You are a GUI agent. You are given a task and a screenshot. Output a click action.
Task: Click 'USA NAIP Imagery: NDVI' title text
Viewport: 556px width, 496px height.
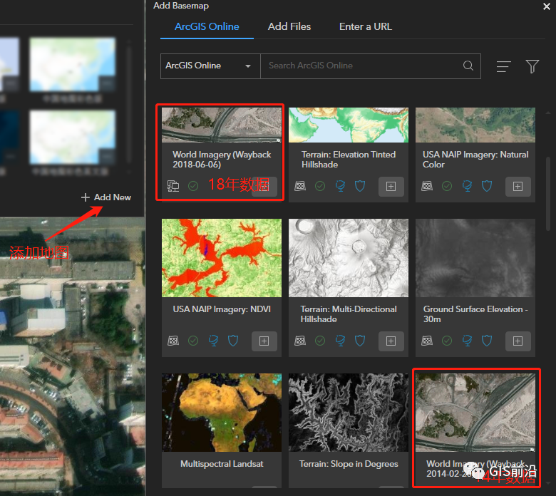pyautogui.click(x=222, y=309)
